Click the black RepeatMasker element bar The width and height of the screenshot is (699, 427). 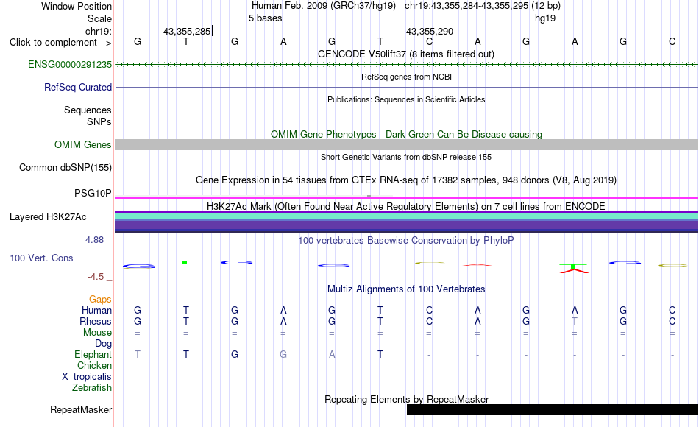[553, 409]
